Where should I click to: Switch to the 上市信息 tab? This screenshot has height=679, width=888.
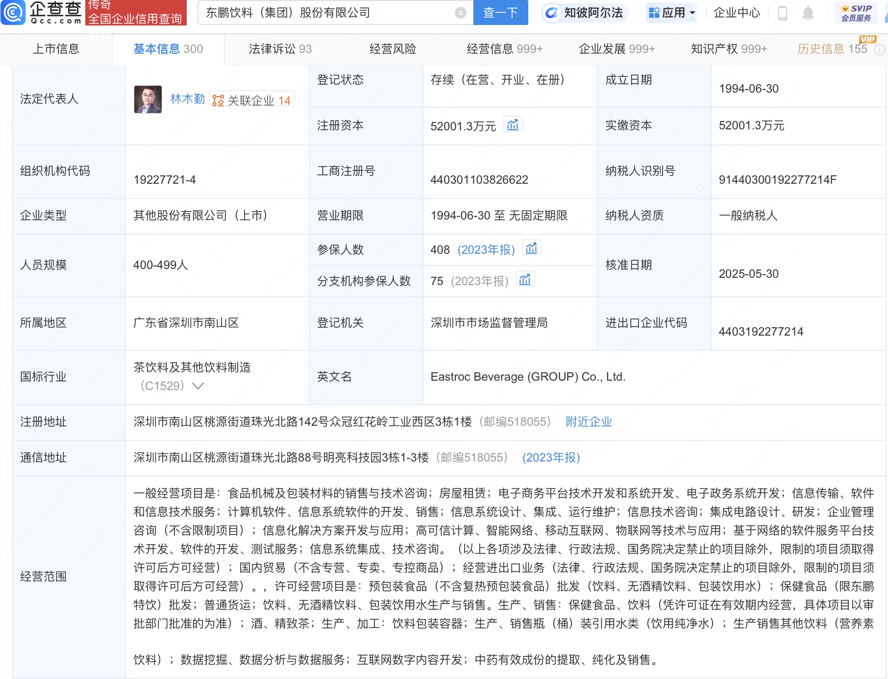coord(56,49)
